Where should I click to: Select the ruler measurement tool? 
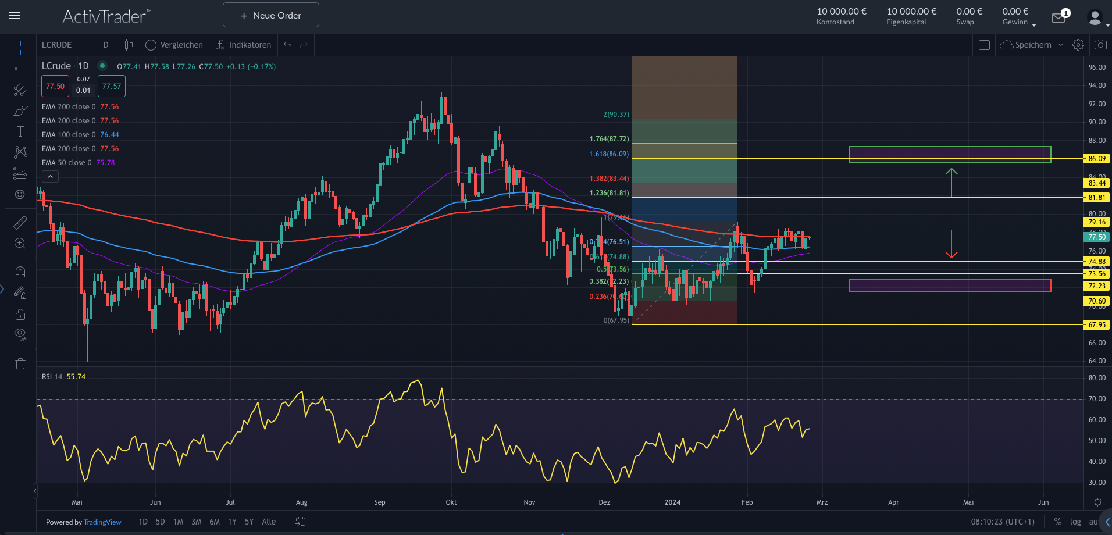pyautogui.click(x=20, y=222)
